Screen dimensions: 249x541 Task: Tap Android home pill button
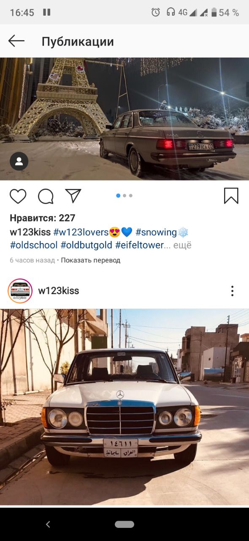(124, 524)
